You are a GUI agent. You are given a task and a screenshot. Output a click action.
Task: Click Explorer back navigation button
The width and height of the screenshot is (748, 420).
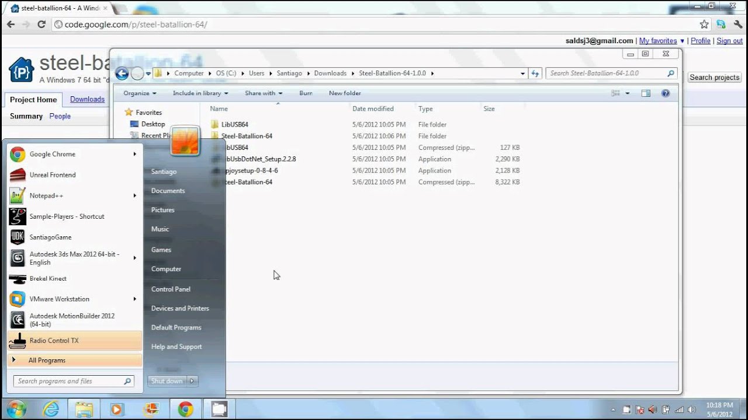122,73
